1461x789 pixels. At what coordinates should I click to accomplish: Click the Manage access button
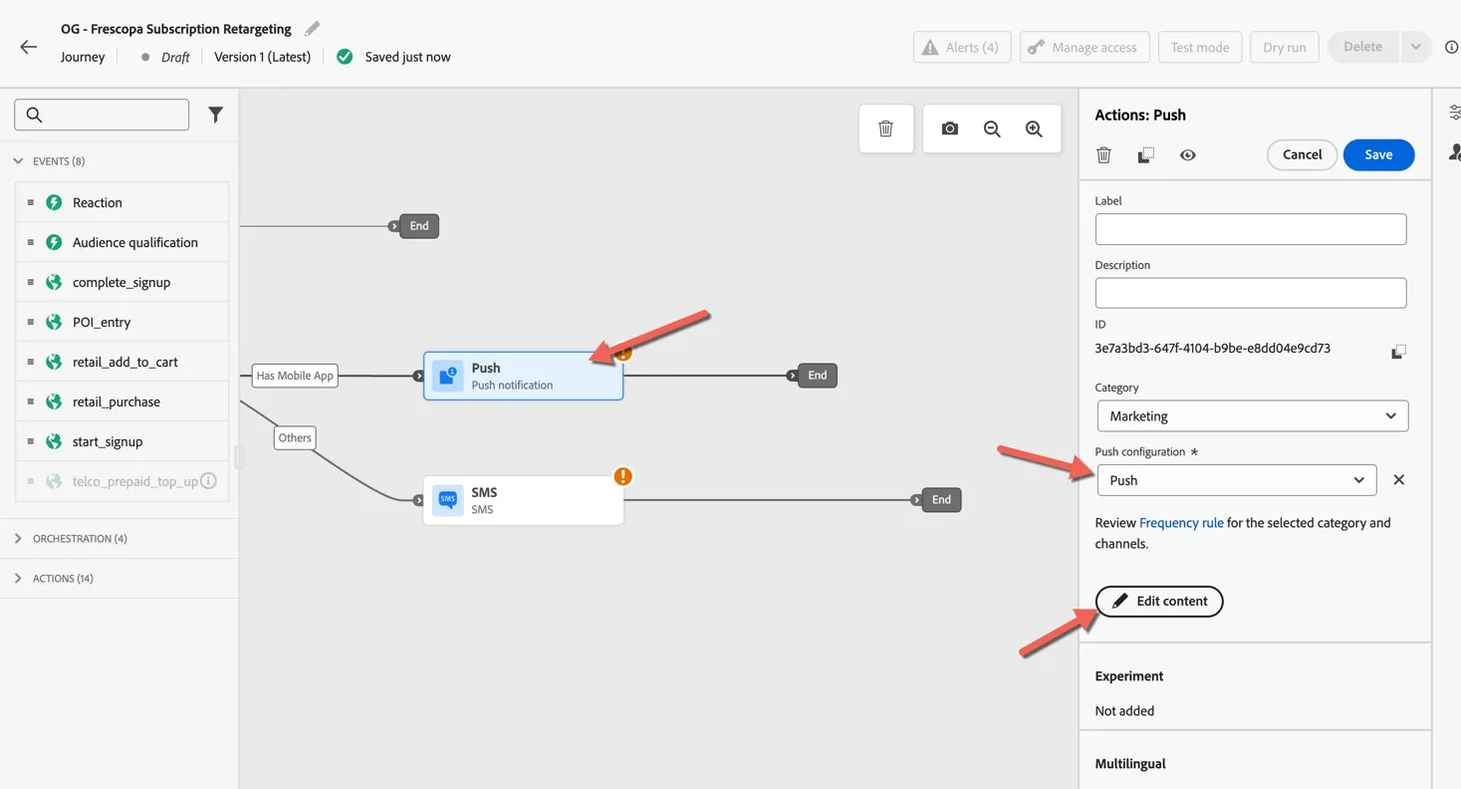coord(1085,47)
